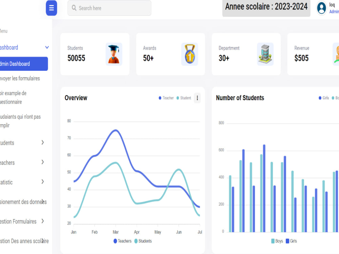The image size is (339, 254).
Task: Click the Department 30+ value
Action: tap(224, 58)
